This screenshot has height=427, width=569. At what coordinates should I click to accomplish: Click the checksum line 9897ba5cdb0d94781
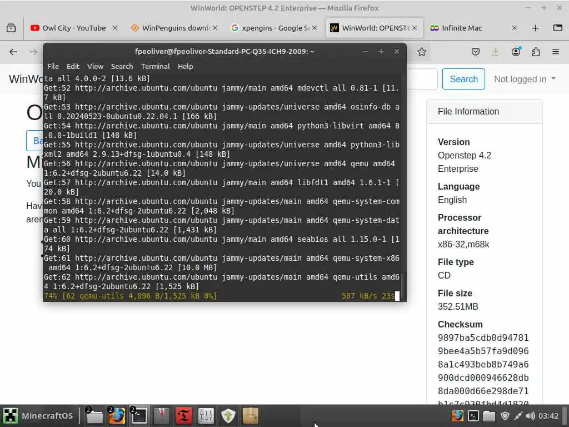[483, 337]
